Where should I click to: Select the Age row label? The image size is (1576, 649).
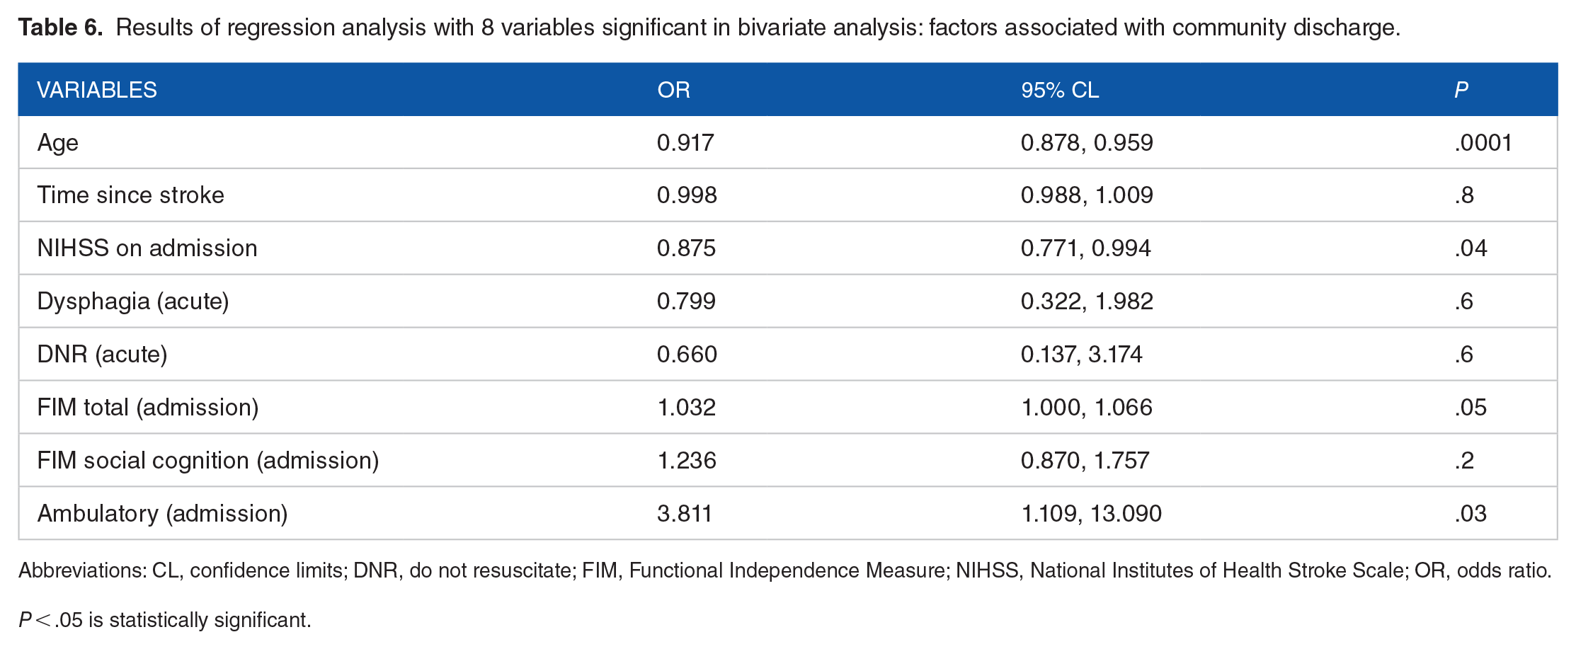coord(57,143)
